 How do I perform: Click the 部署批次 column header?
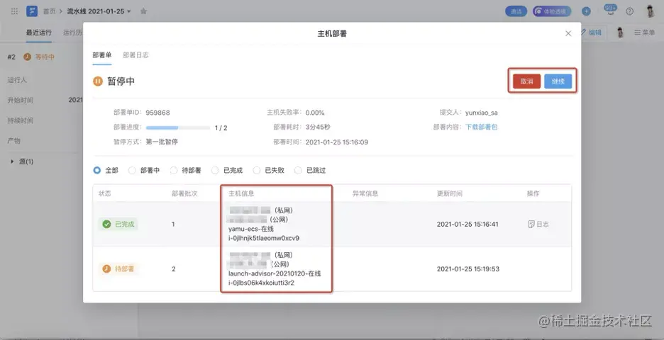[184, 193]
